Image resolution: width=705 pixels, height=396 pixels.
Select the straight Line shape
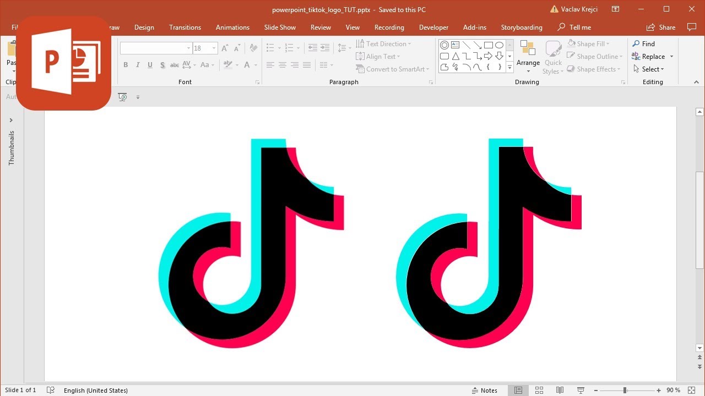coord(467,45)
